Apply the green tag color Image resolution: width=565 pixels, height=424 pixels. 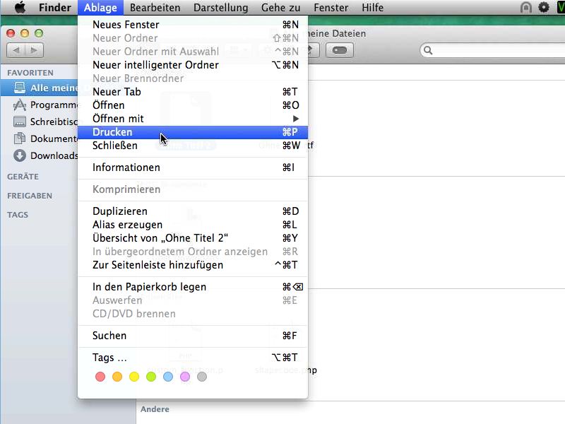[x=151, y=377]
